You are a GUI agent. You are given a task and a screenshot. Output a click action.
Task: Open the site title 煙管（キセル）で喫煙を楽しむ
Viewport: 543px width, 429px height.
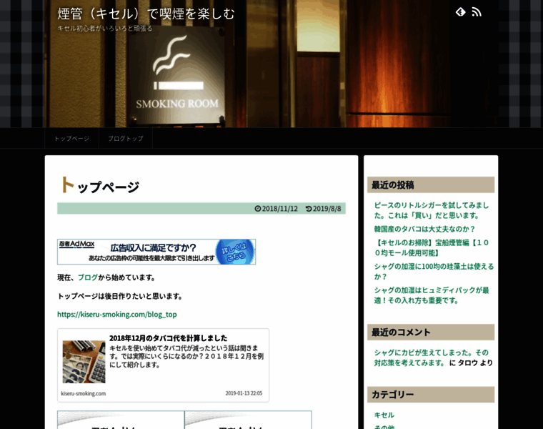pos(146,14)
